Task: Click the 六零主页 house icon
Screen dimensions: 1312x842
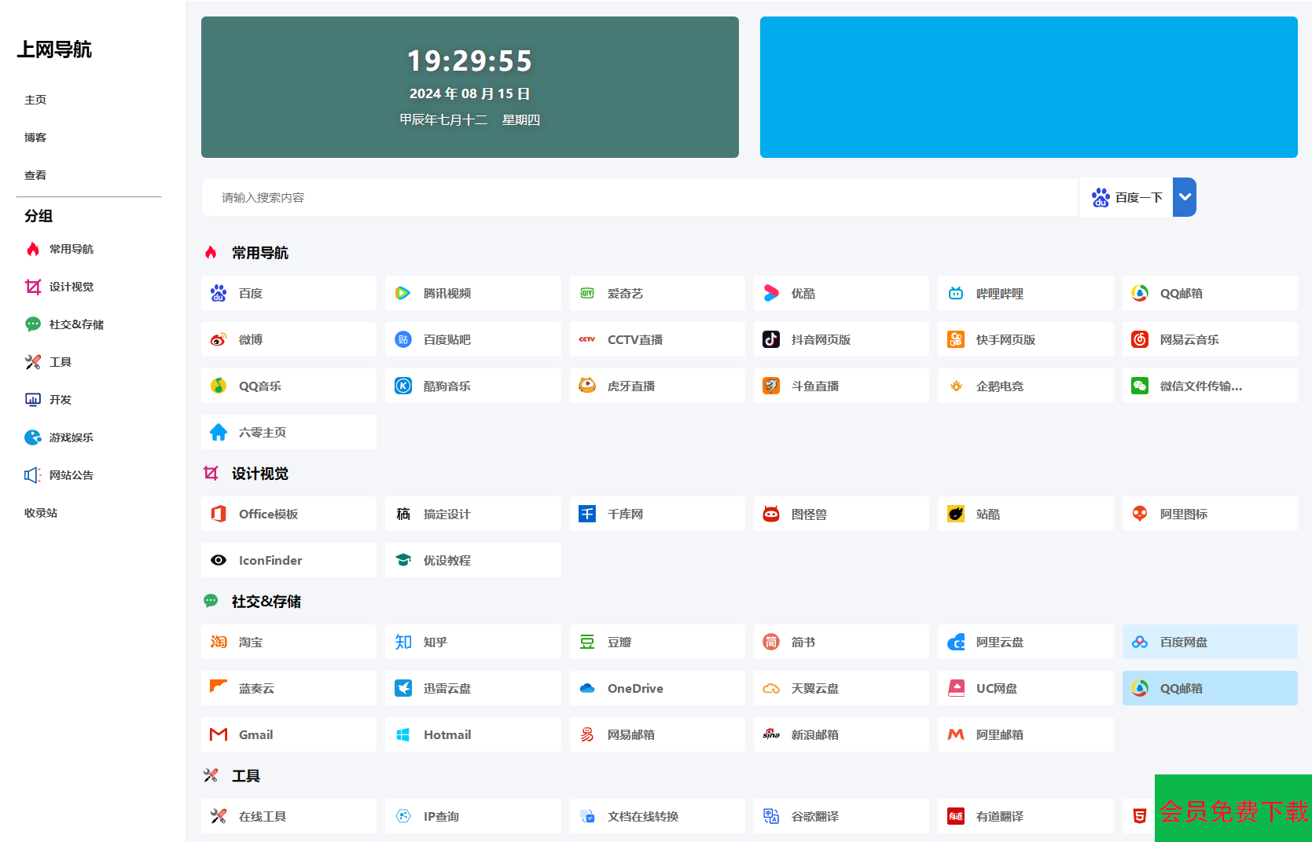Action: pyautogui.click(x=219, y=432)
